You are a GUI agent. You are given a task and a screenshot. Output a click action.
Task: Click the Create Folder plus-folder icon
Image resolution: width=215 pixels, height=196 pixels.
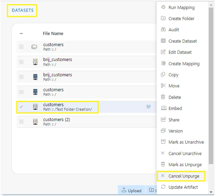163,18
